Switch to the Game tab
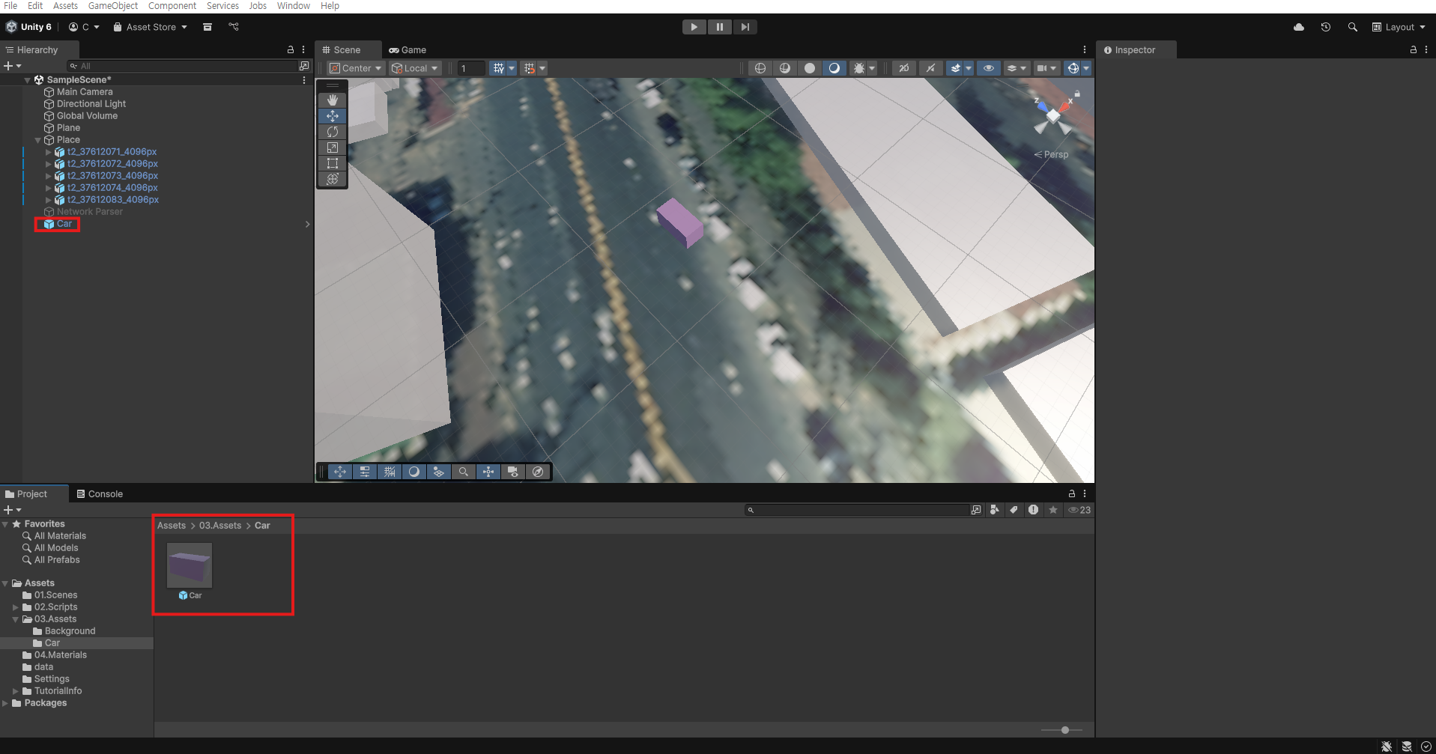1436x754 pixels. pos(408,50)
